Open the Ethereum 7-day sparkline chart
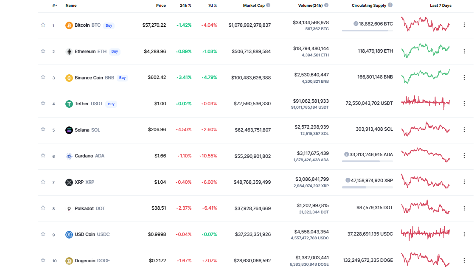The height and width of the screenshot is (275, 474). tap(425, 51)
